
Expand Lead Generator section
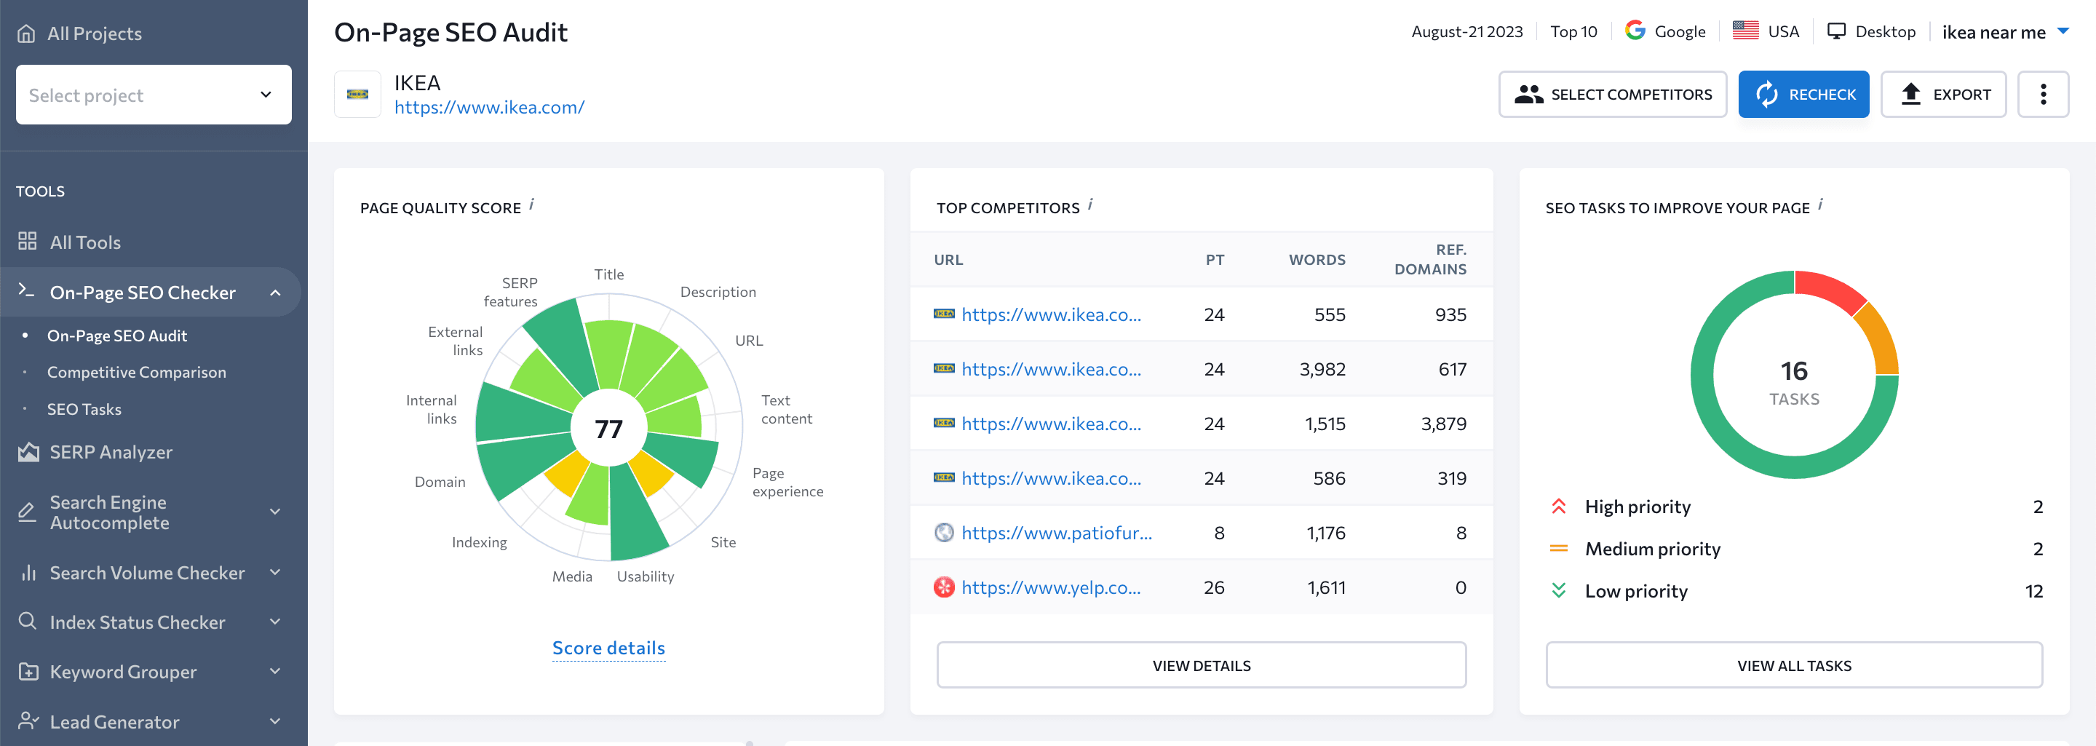pyautogui.click(x=275, y=721)
